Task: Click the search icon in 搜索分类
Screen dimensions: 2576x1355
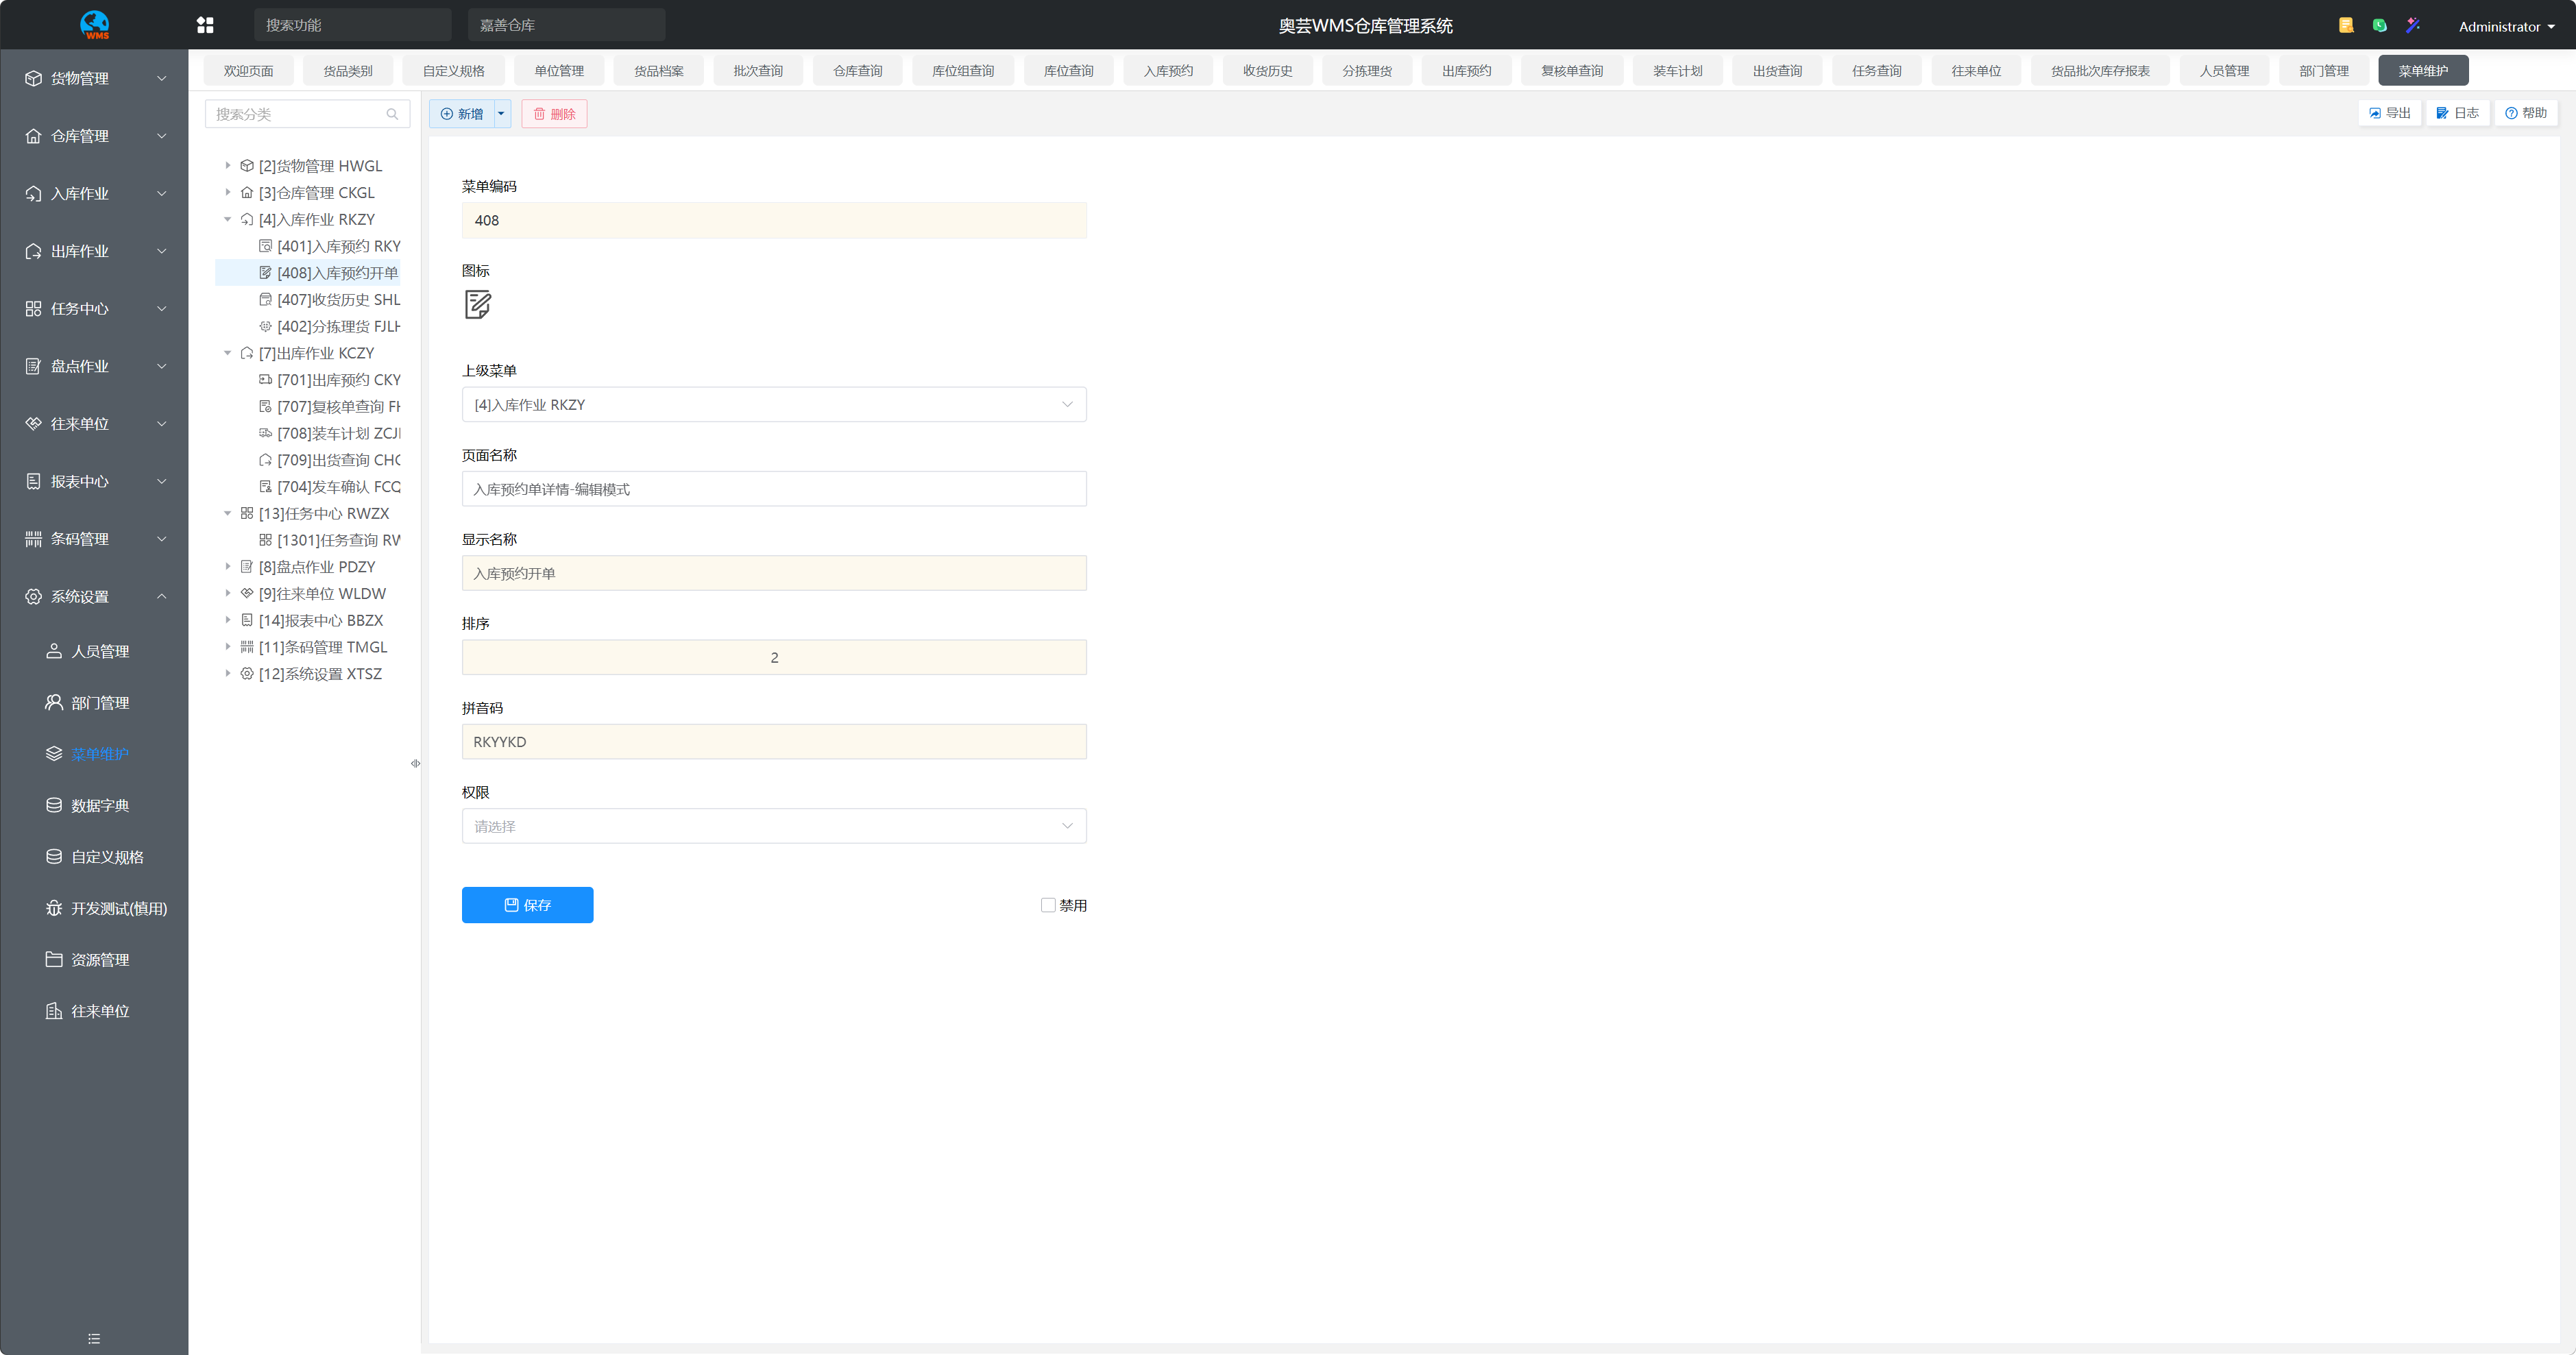Action: (392, 114)
